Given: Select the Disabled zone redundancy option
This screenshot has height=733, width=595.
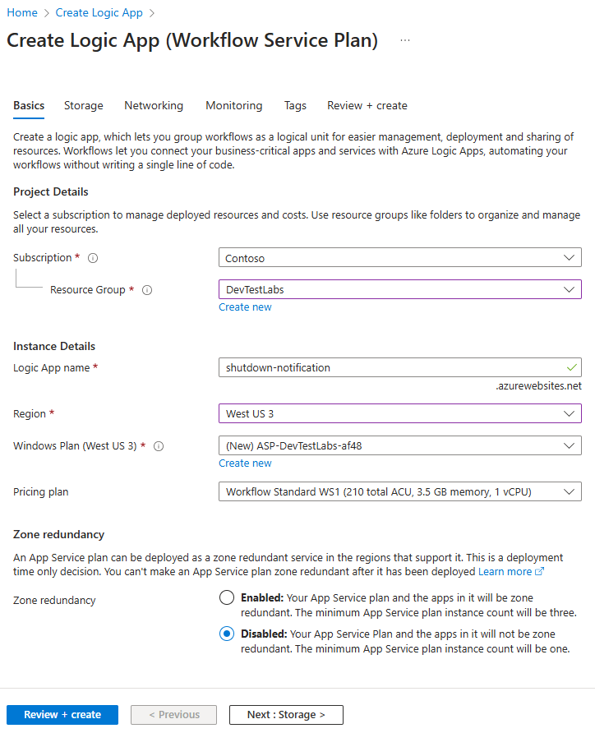Looking at the screenshot, I should 227,634.
